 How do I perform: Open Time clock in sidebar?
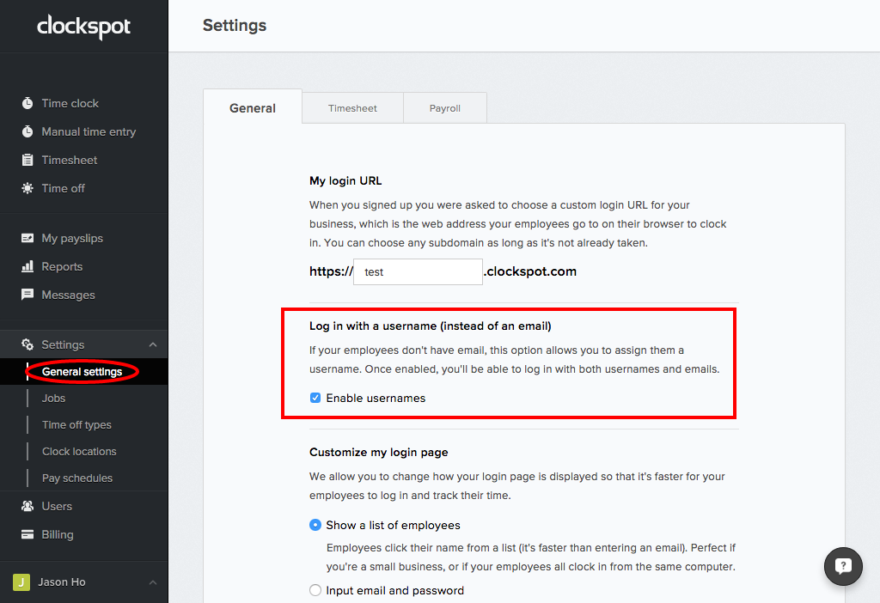[70, 103]
